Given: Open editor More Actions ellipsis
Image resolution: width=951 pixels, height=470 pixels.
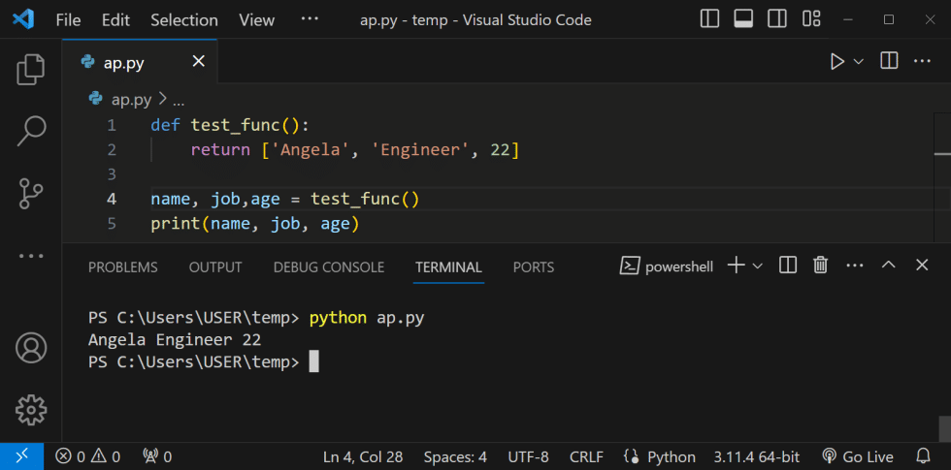Looking at the screenshot, I should click(x=922, y=61).
